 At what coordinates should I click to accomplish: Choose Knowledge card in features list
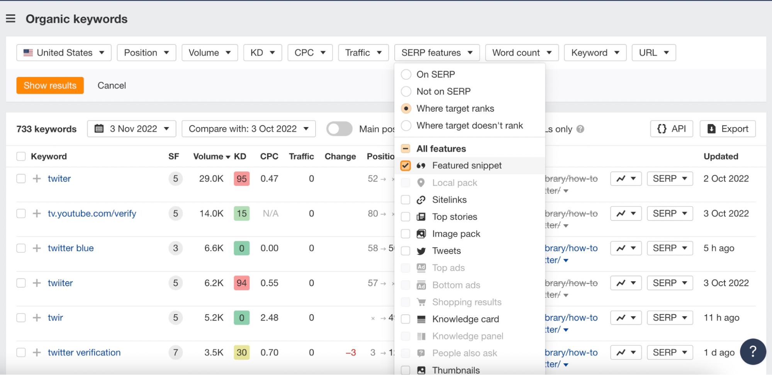pos(406,319)
